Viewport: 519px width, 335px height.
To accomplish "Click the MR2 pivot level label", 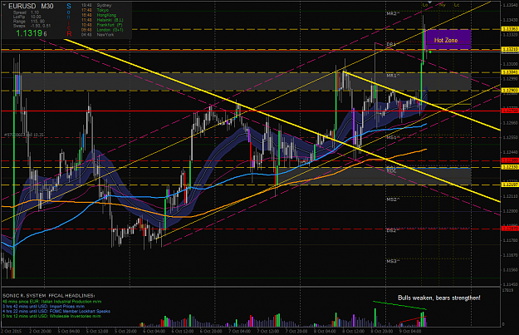I will click(393, 13).
